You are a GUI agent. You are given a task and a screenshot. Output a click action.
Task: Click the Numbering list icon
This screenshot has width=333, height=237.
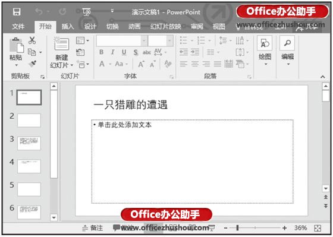(x=201, y=40)
